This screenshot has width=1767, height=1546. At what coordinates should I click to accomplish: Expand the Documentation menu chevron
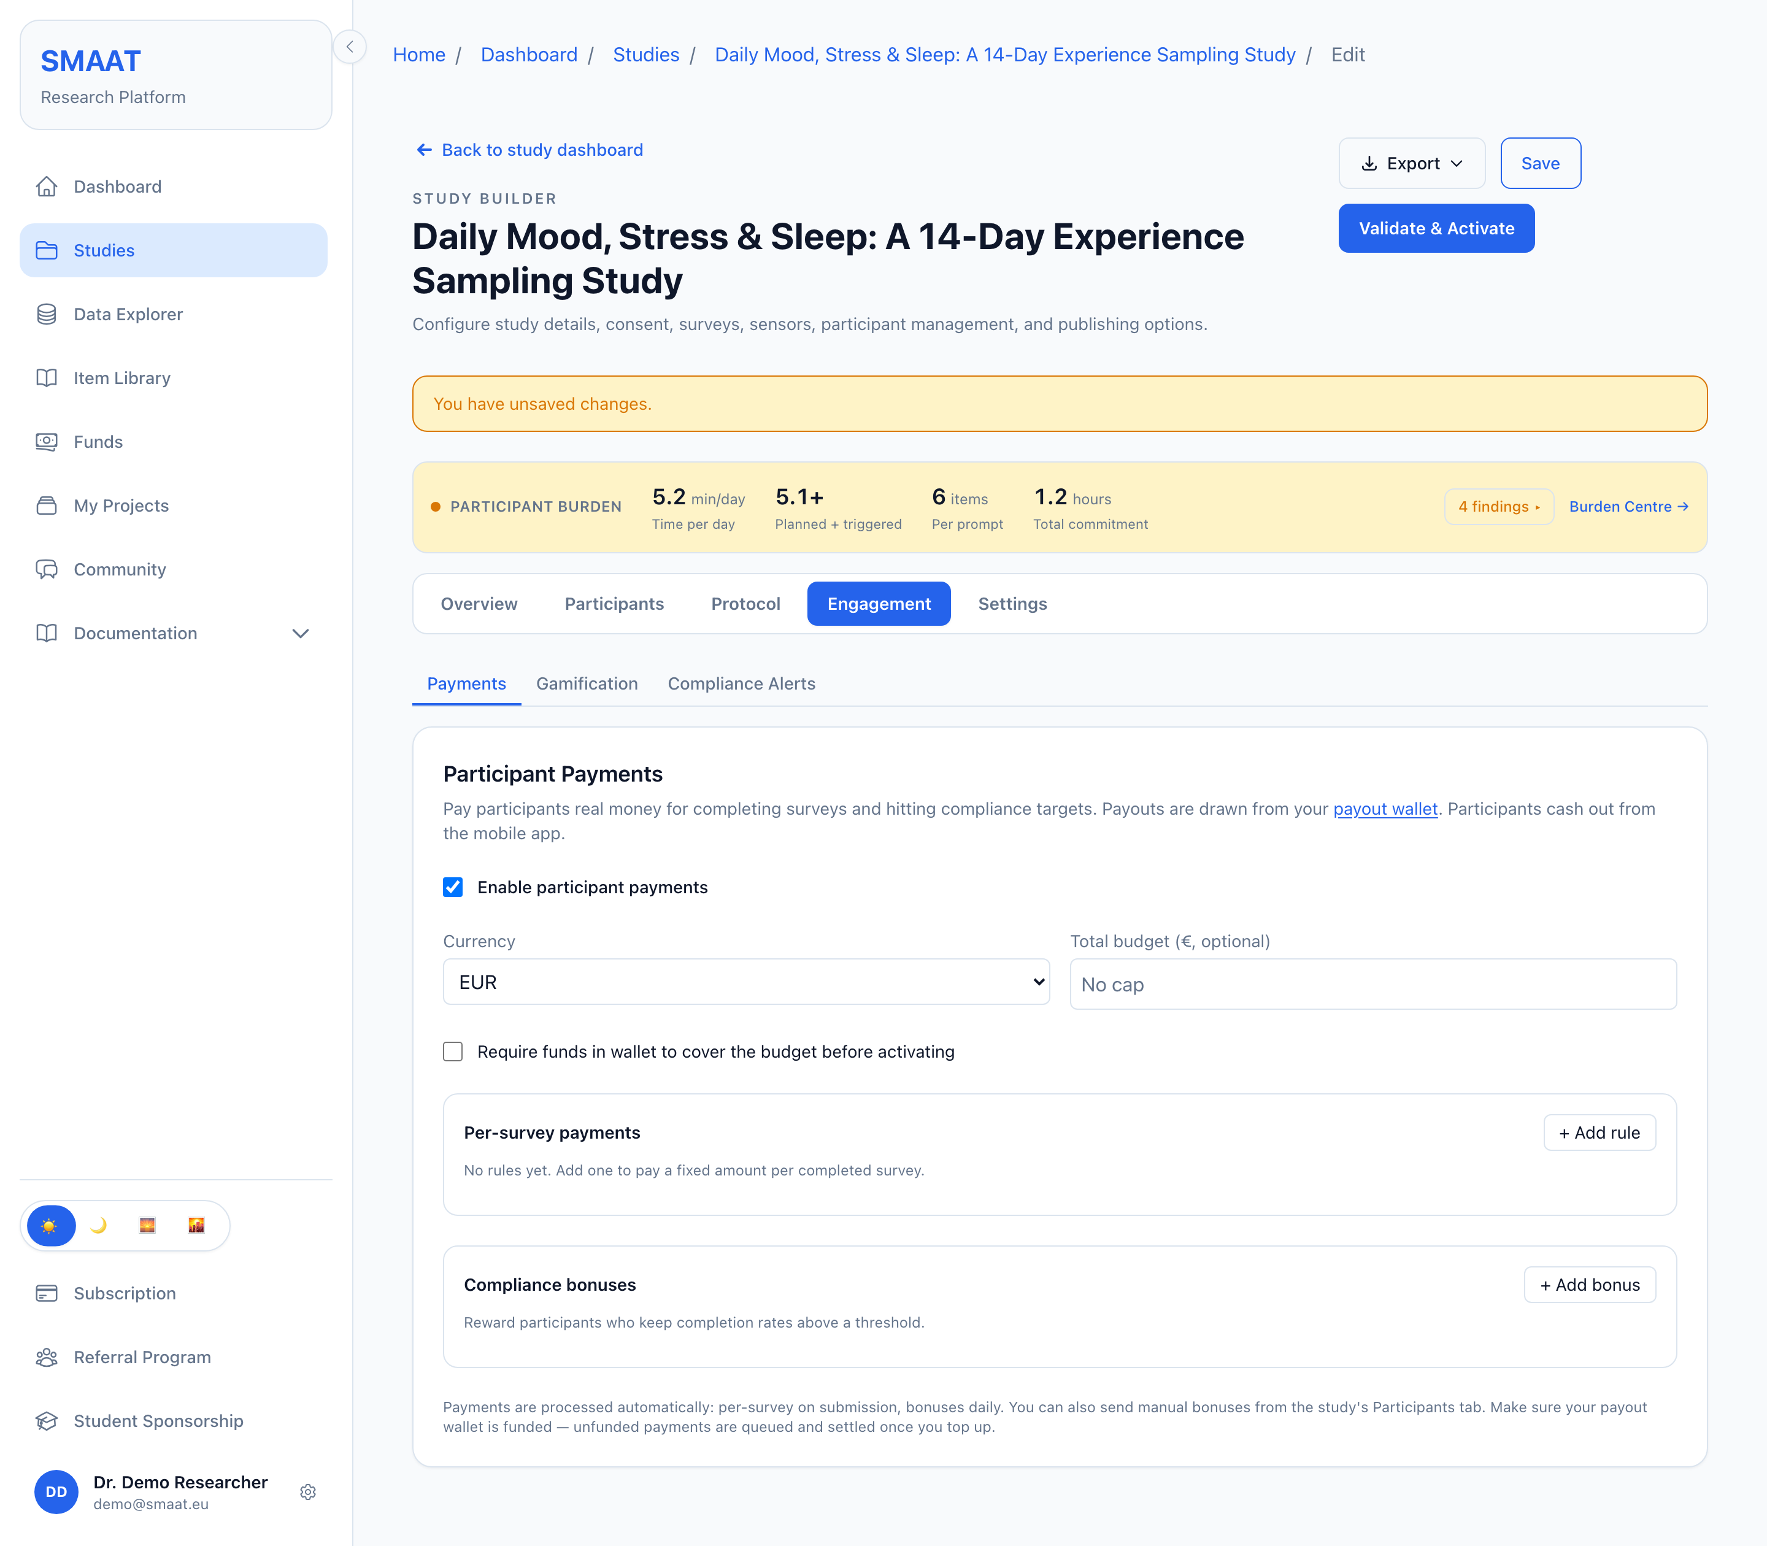tap(300, 633)
